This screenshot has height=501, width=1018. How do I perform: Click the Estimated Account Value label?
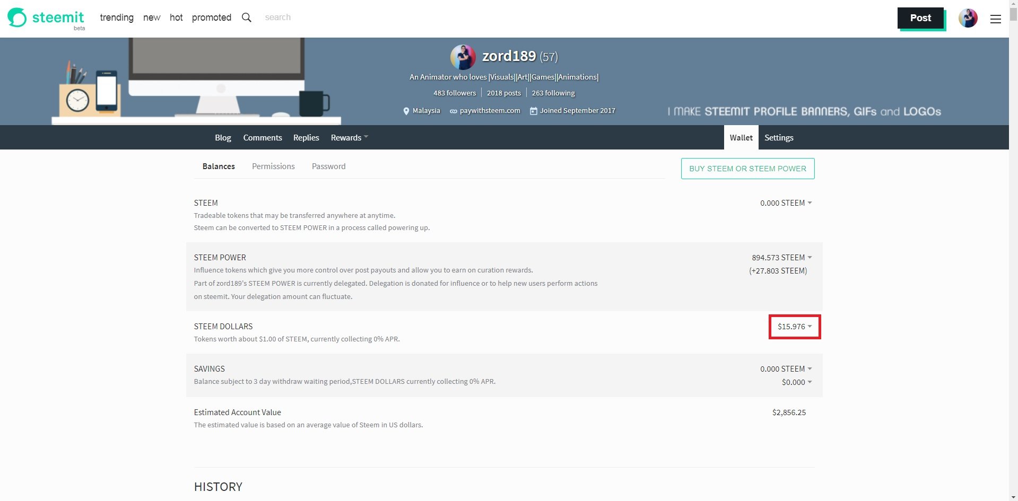point(238,412)
